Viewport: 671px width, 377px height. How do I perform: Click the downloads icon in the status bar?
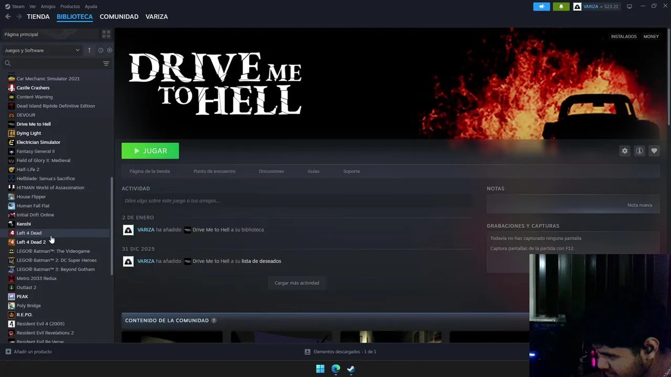point(307,352)
